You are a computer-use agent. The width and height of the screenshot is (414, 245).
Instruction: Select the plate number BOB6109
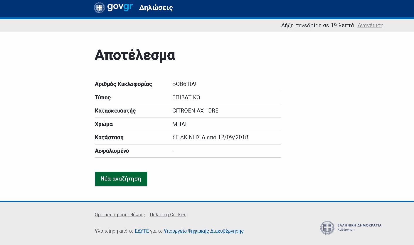pos(184,84)
